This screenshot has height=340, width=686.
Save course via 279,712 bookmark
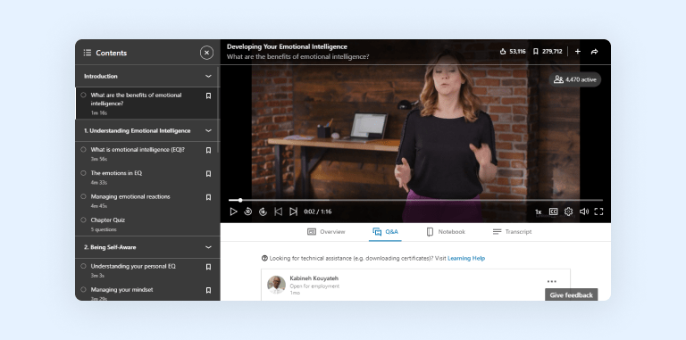point(536,52)
